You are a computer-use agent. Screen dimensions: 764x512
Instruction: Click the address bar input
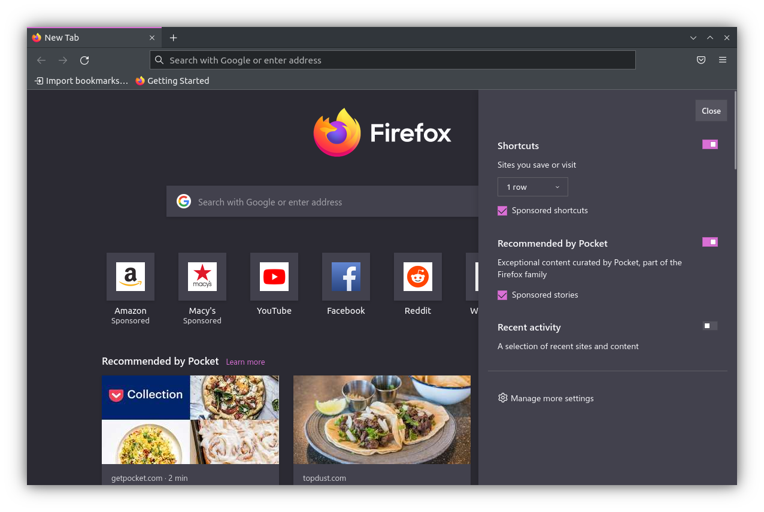[393, 60]
